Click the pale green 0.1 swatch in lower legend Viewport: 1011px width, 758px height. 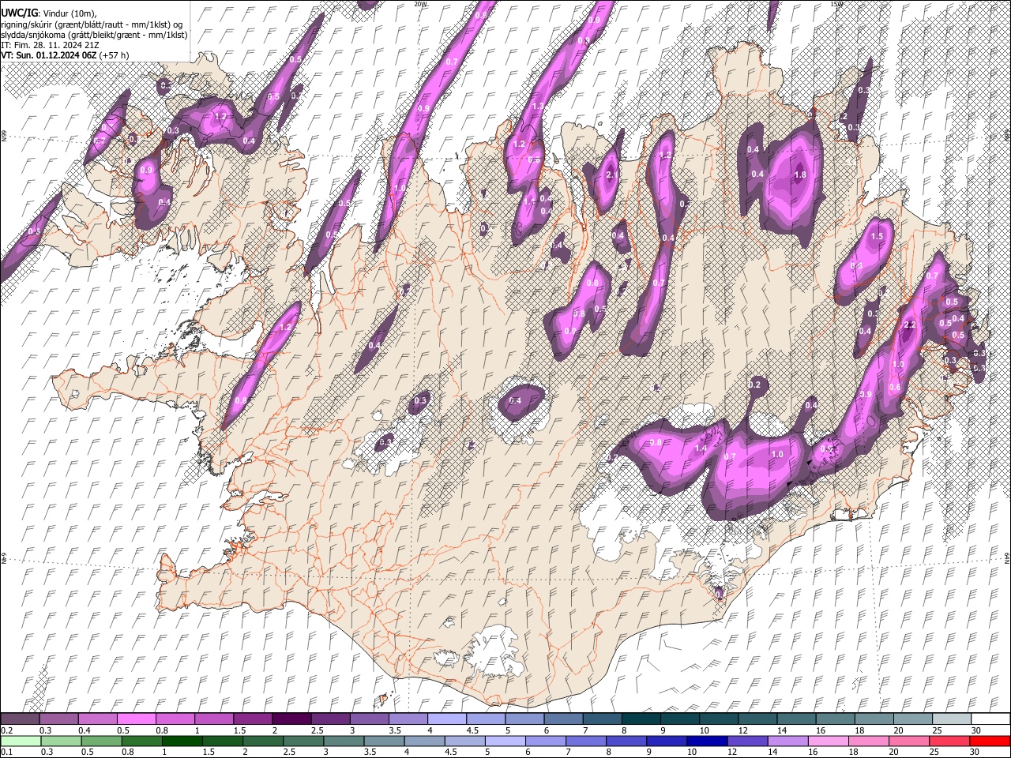[20, 741]
